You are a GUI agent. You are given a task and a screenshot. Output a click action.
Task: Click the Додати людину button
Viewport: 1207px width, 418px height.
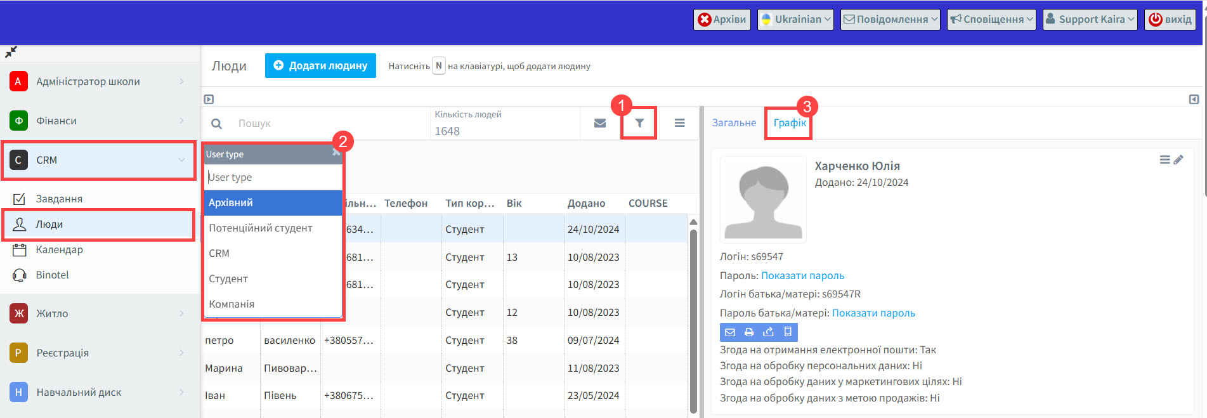(x=320, y=65)
